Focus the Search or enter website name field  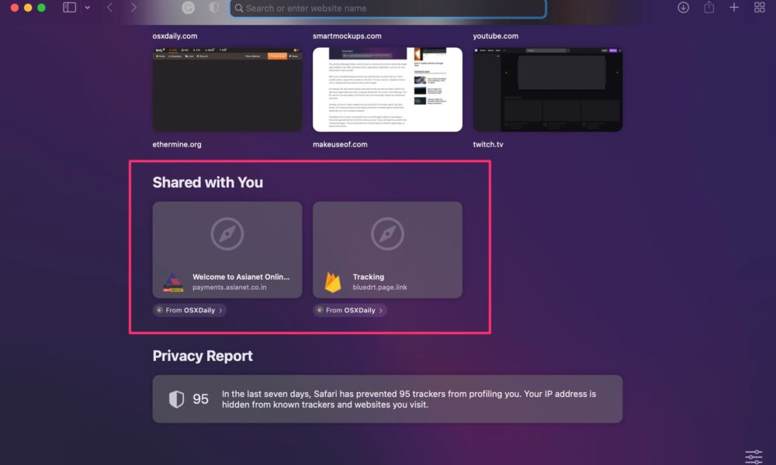point(388,8)
